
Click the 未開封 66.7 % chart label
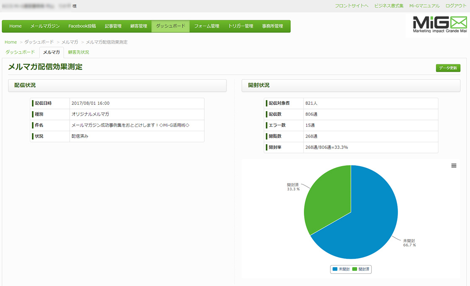(x=409, y=243)
